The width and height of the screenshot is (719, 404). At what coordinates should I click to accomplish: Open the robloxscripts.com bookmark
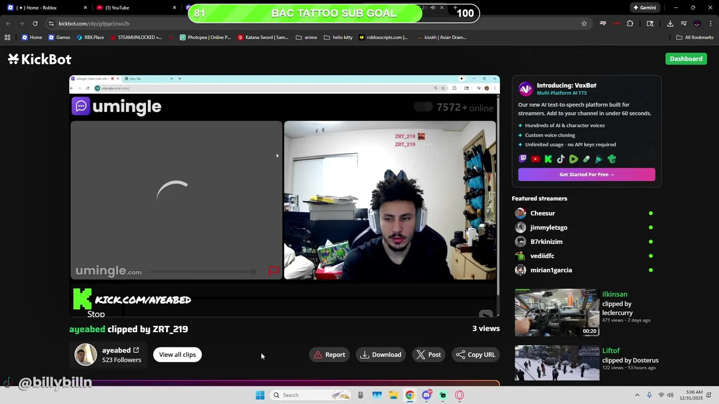[383, 38]
